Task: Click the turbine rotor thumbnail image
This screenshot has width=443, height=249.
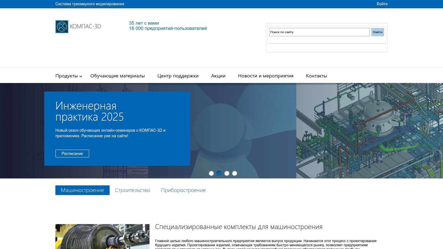Action: coord(102,237)
